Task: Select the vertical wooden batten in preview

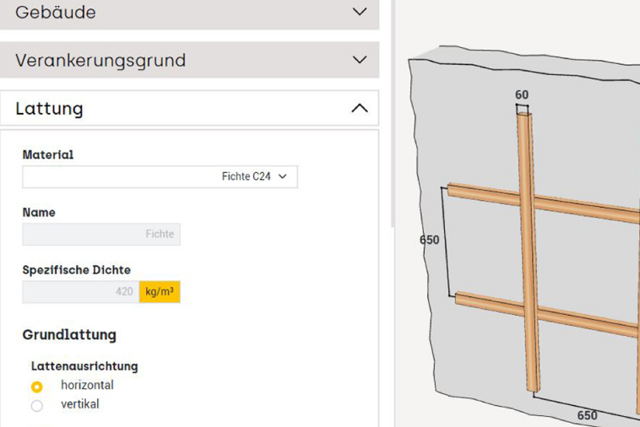Action: [527, 253]
